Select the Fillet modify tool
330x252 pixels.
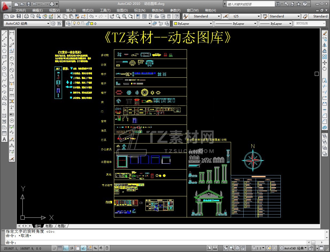coord(325,122)
